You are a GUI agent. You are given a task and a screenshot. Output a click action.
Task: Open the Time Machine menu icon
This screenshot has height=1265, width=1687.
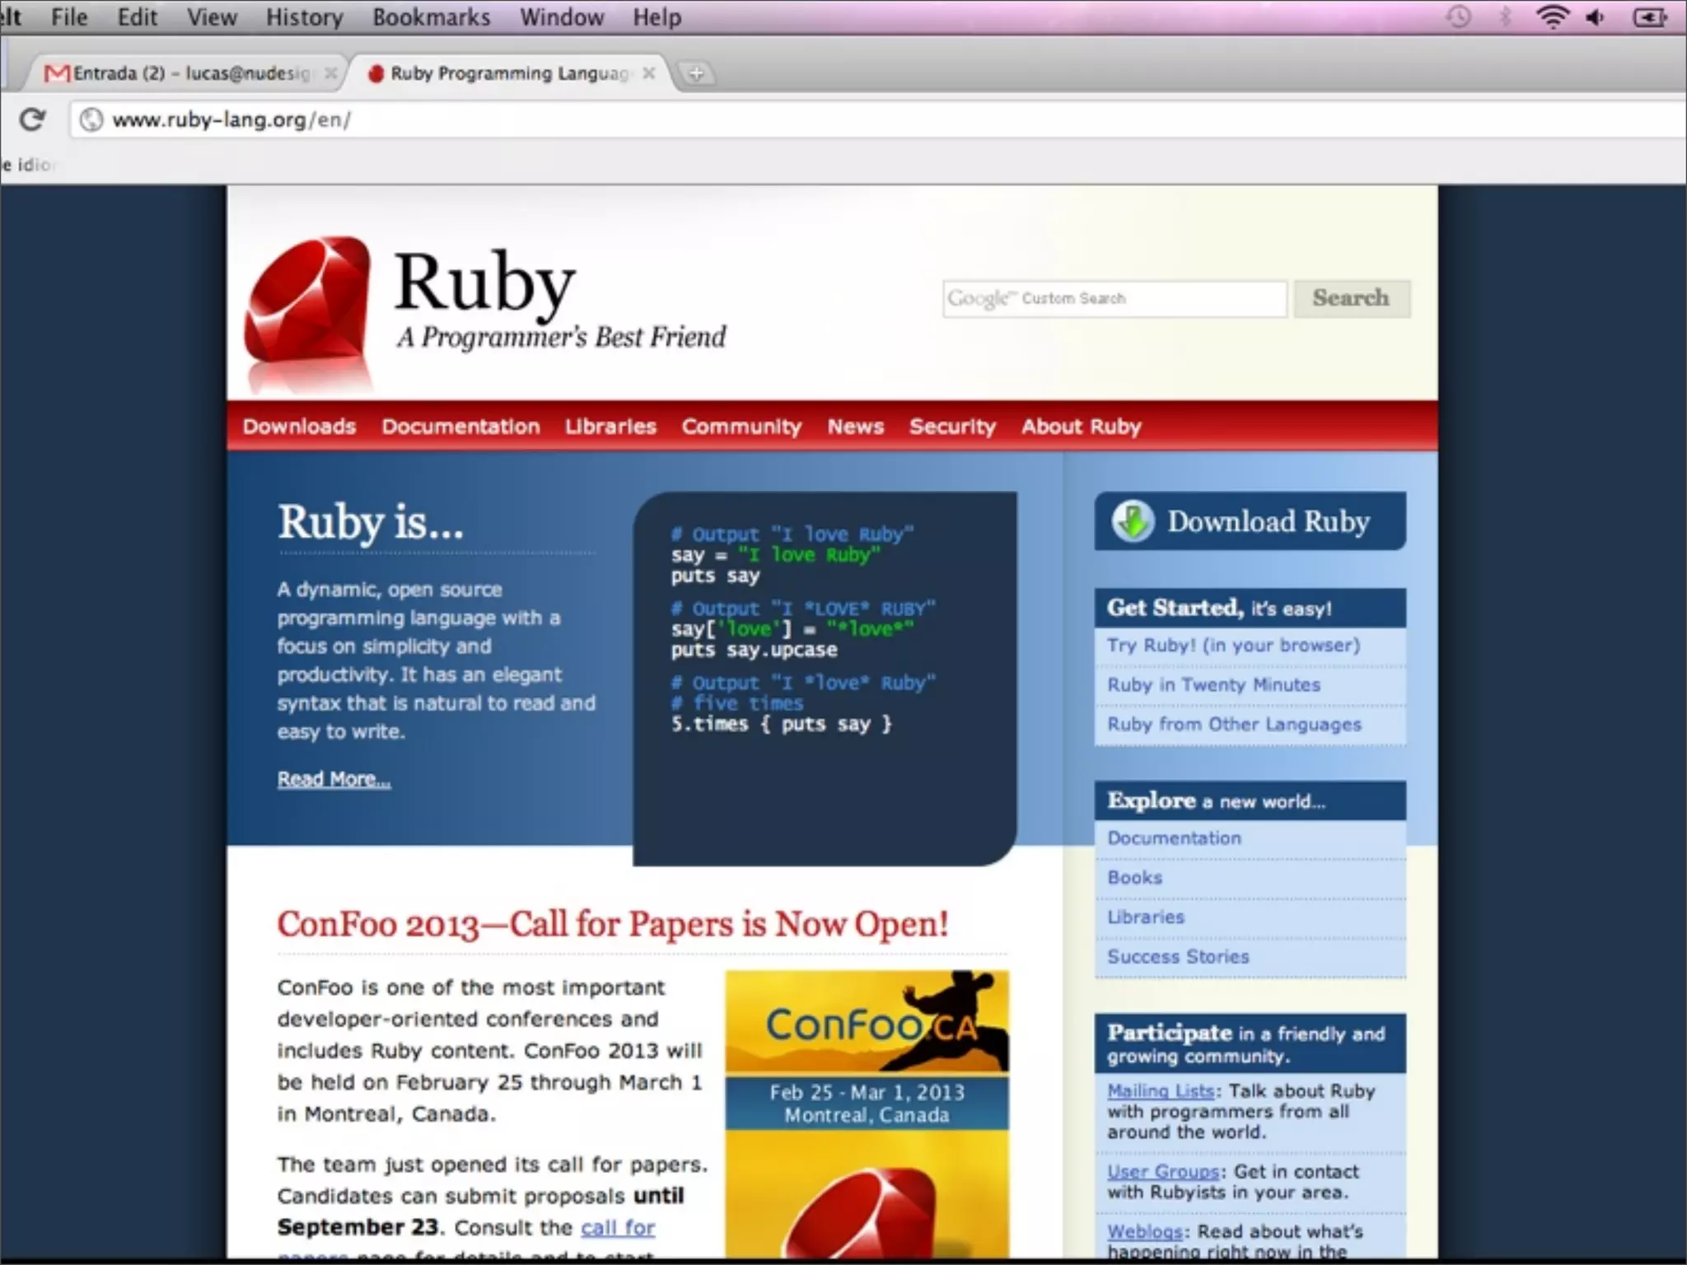1459,17
